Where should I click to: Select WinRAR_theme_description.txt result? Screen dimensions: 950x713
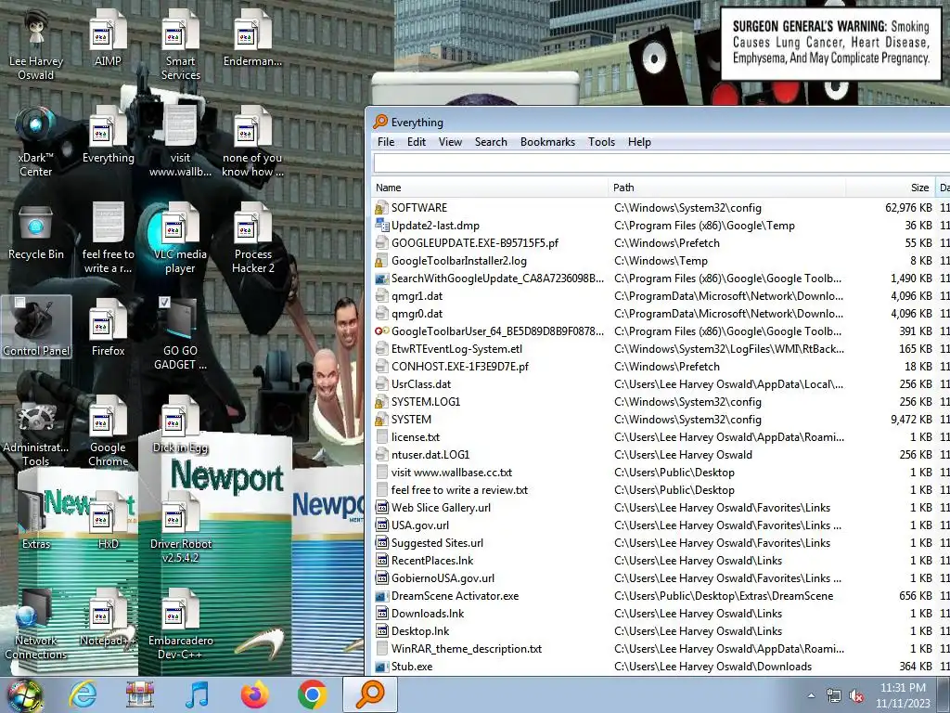[661, 649]
